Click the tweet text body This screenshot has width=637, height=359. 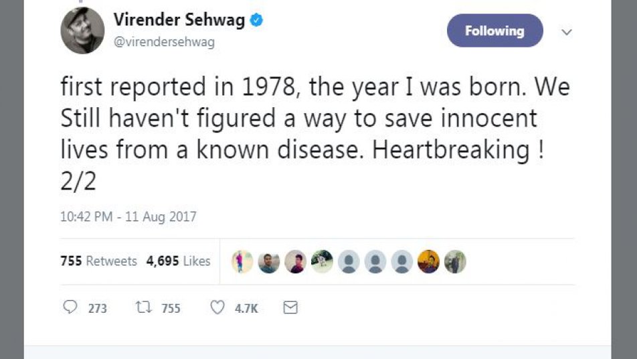(314, 134)
